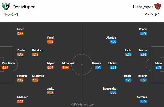Click Sagal's 6.93 rating badge
Image resolution: width=164 pixels, height=107 pixels.
pos(50,42)
